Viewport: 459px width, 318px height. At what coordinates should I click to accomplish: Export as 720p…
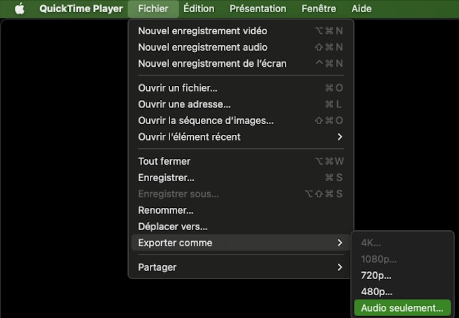point(376,275)
